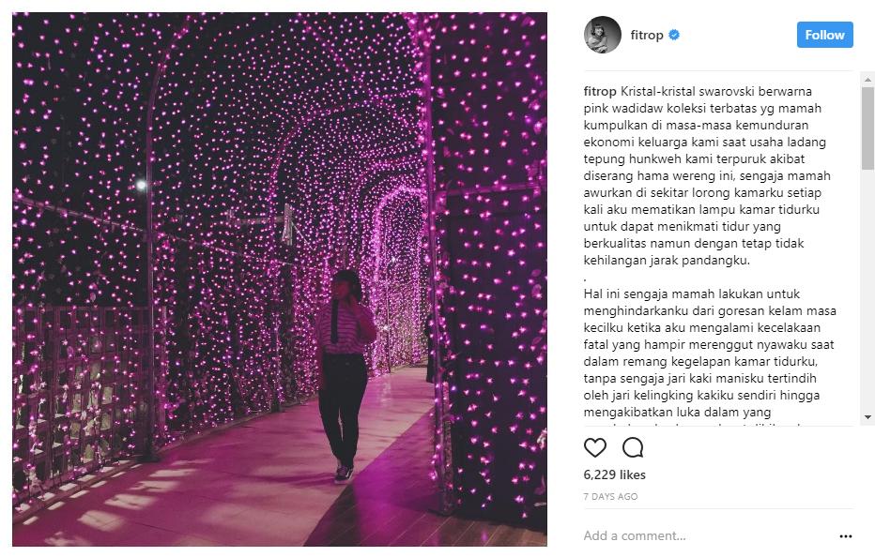Click the bright white lamp in the photo
The height and width of the screenshot is (557, 875).
(142, 185)
